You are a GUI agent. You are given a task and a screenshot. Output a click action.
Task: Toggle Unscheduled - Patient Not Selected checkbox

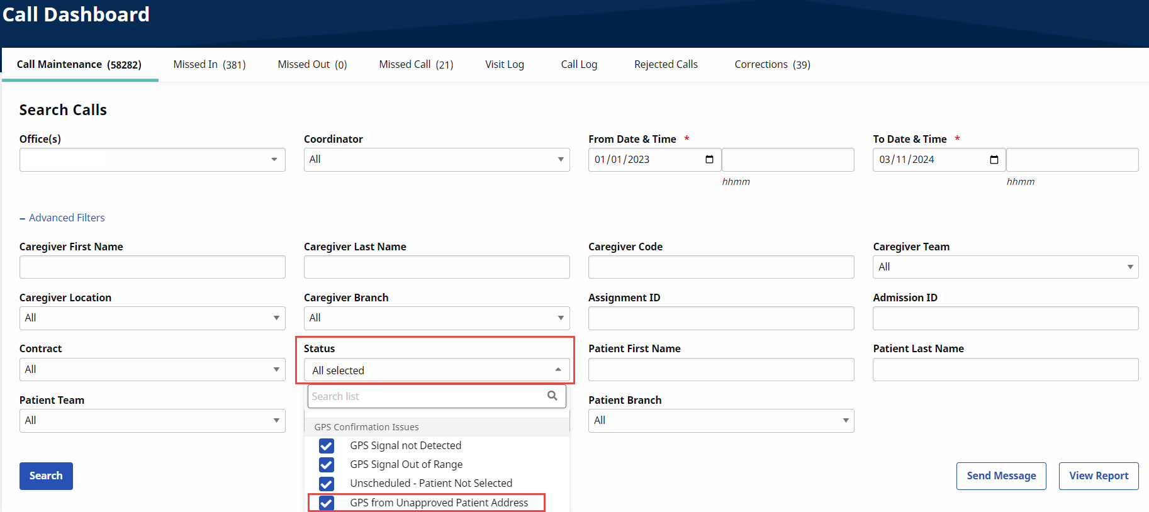(x=327, y=484)
